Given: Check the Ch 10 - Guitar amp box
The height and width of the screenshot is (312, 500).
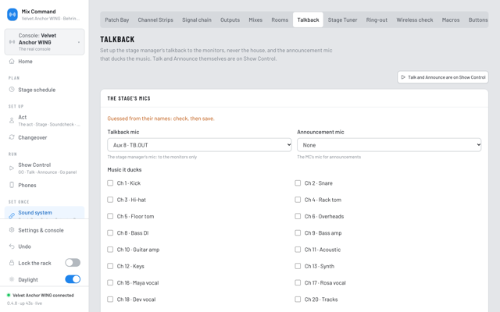Looking at the screenshot, I should 110,250.
